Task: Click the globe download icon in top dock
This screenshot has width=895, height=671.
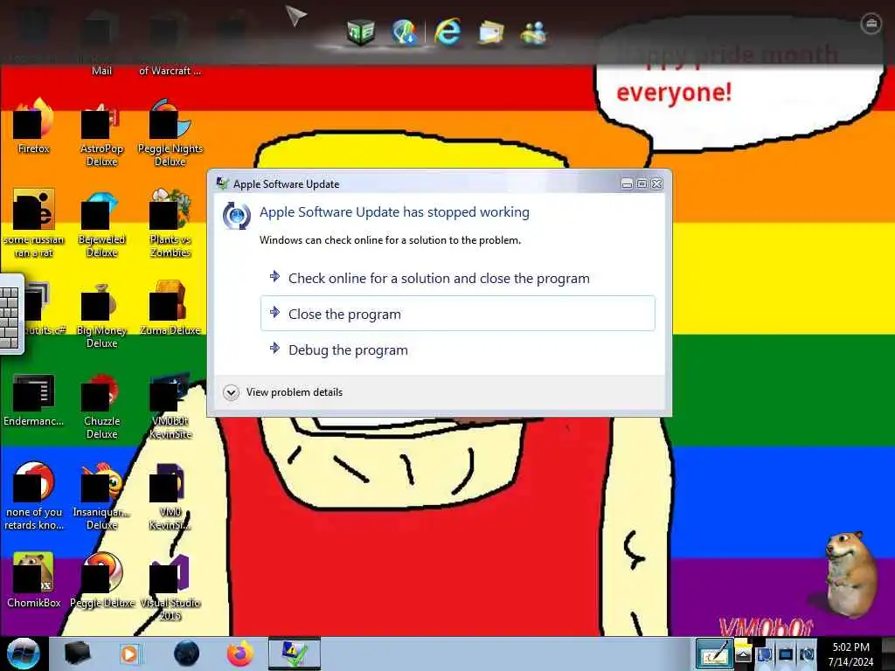Action: tap(404, 32)
